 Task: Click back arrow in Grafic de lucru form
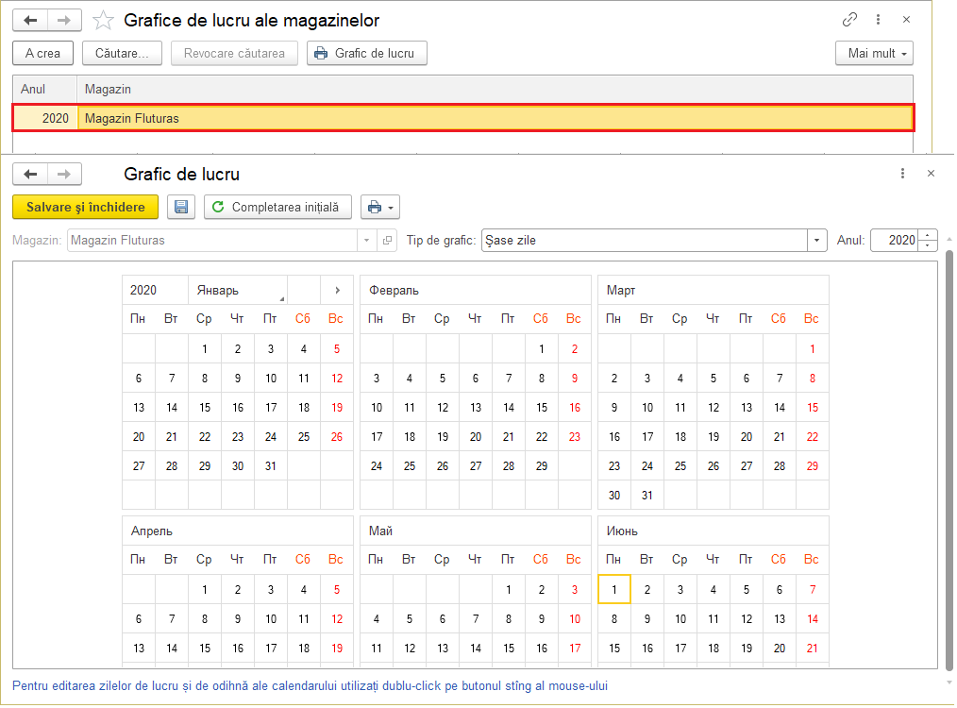coord(30,174)
